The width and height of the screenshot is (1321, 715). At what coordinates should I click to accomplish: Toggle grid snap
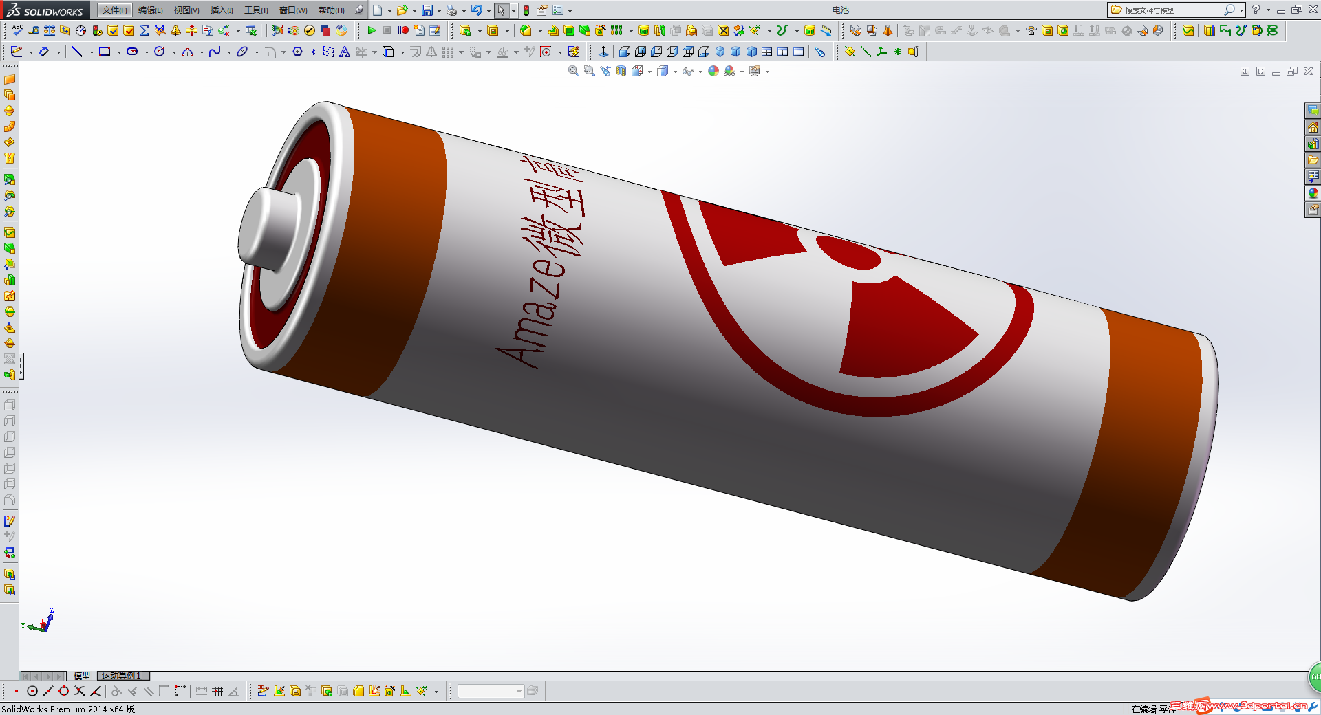point(217,691)
